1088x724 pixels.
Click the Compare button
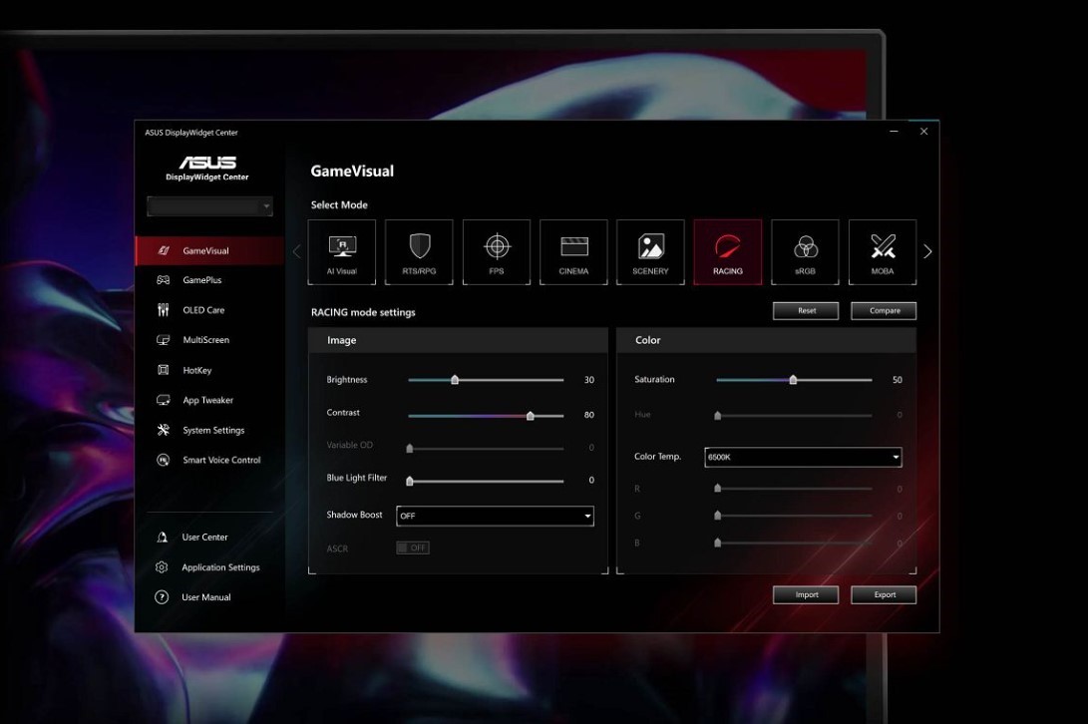pos(884,310)
